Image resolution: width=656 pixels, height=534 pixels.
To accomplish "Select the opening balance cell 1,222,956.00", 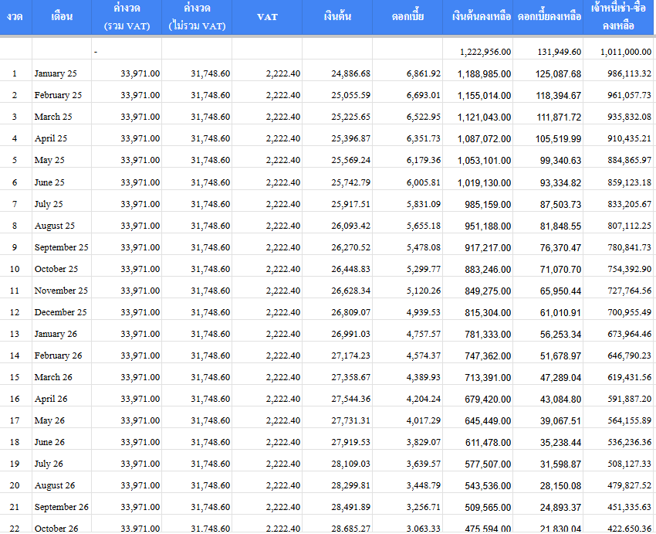I will [x=485, y=52].
